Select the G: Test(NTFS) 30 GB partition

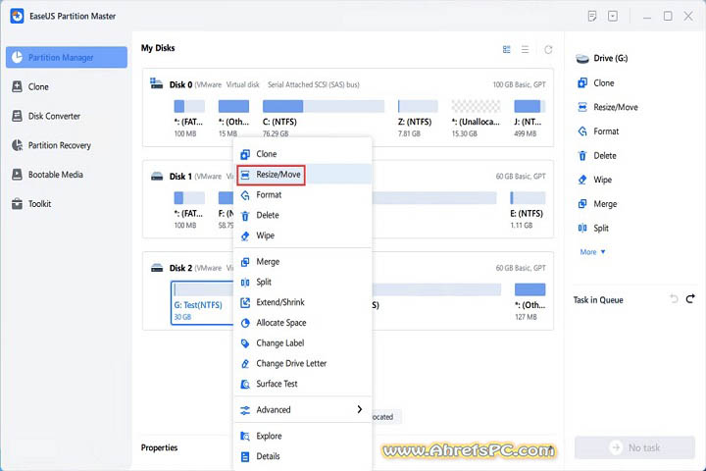point(202,303)
